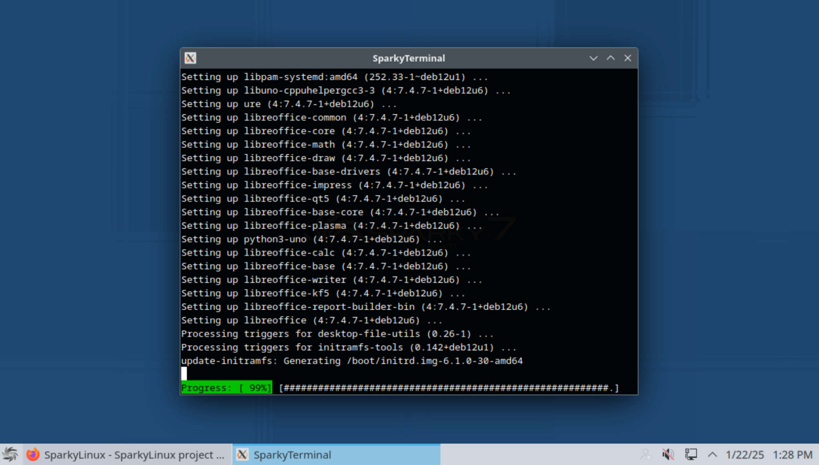819x465 pixels.
Task: Switch to the SparkyTerminal window entry
Action: click(293, 454)
